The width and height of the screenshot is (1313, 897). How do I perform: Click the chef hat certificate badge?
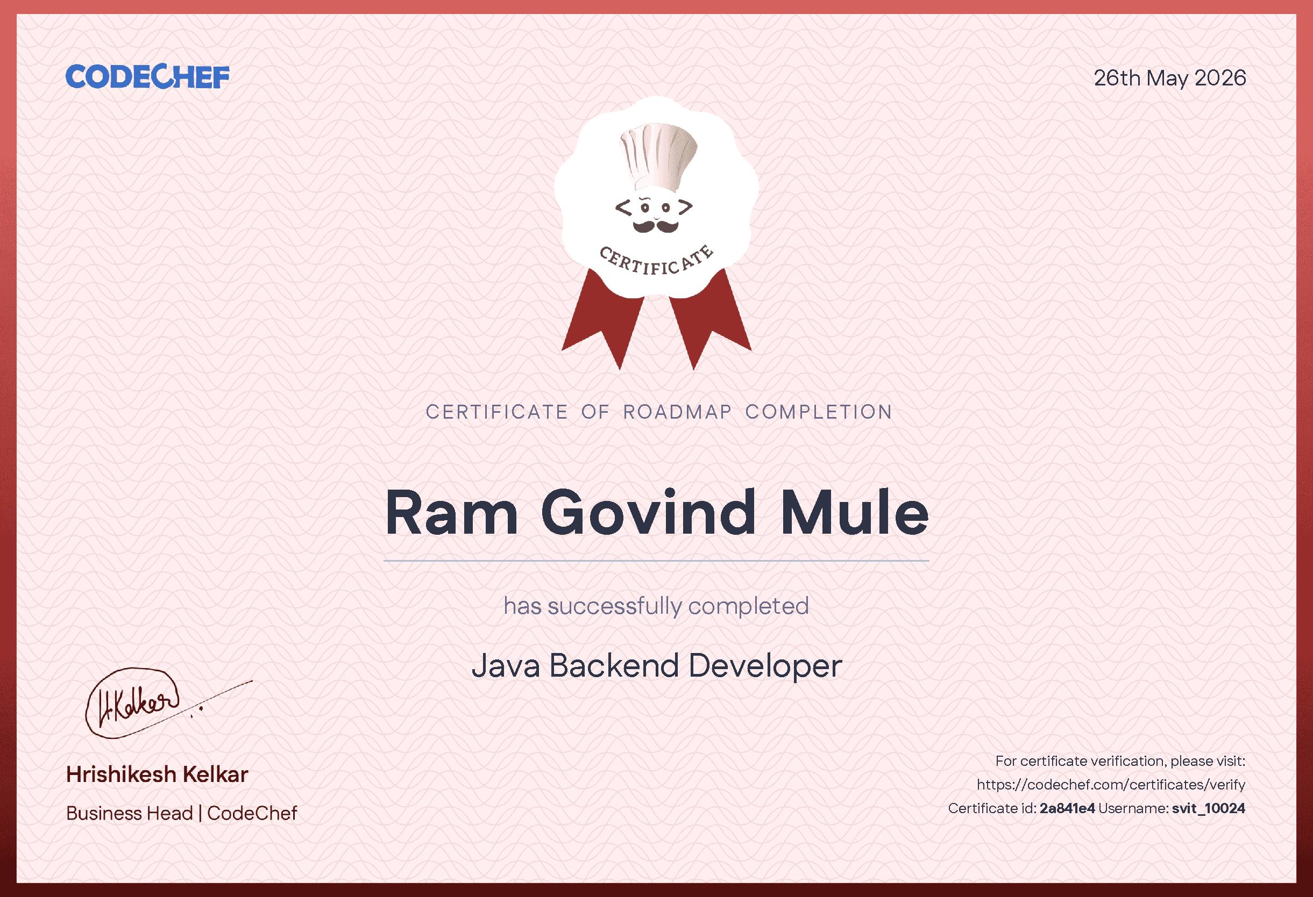[656, 234]
